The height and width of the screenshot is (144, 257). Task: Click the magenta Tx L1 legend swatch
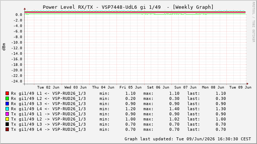coord(7,114)
